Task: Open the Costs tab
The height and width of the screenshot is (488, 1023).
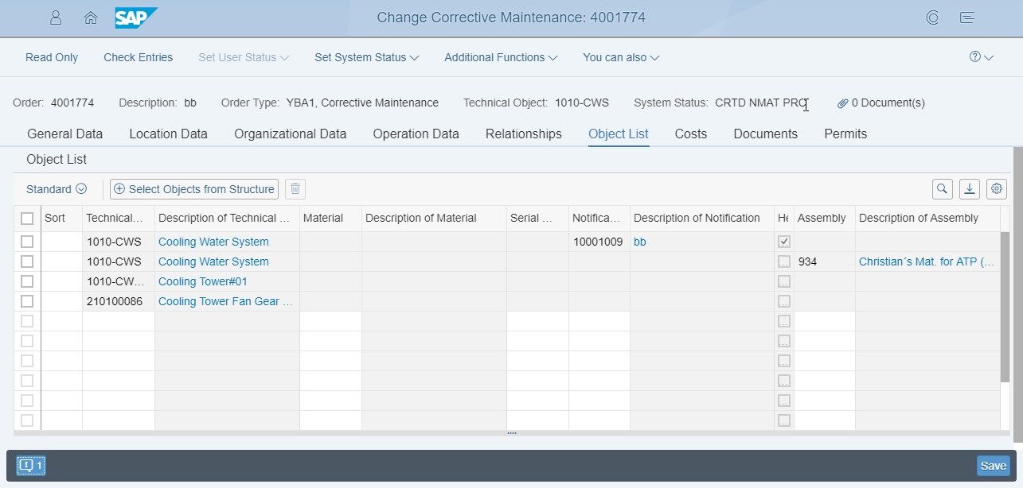Action: tap(690, 134)
